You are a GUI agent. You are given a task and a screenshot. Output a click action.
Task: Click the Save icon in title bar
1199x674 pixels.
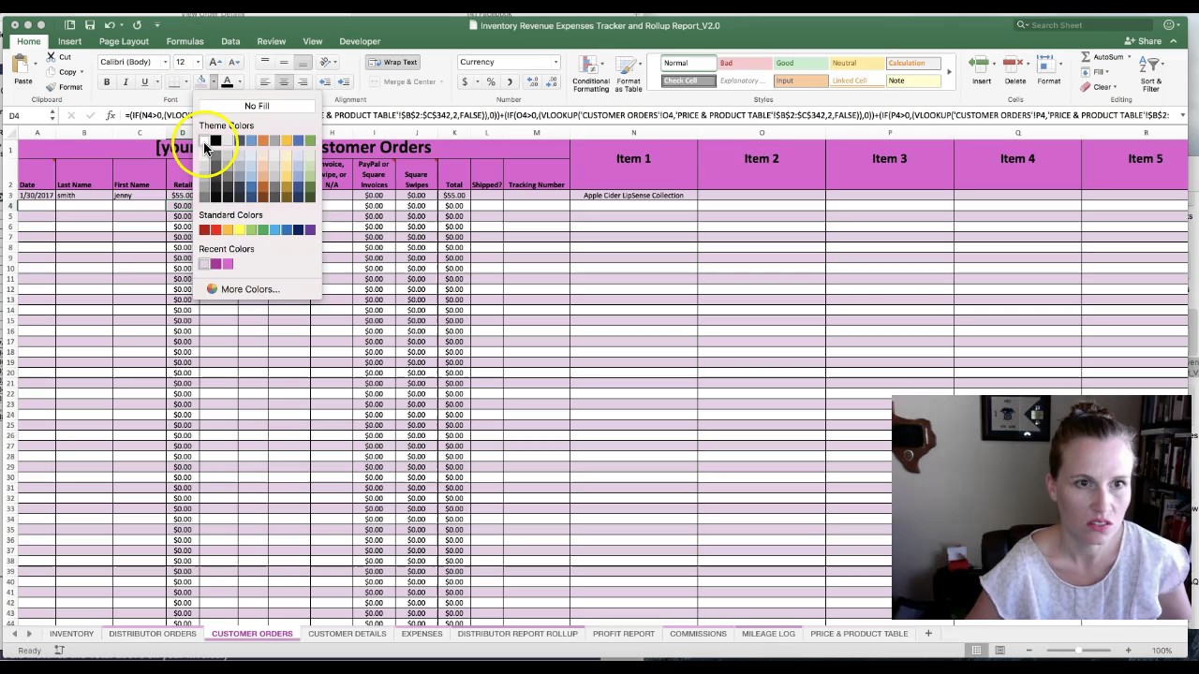pyautogui.click(x=90, y=25)
